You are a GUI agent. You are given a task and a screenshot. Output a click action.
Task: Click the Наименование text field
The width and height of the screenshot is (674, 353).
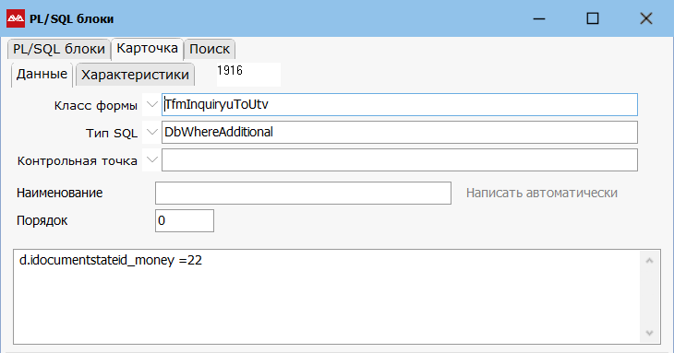coord(303,193)
